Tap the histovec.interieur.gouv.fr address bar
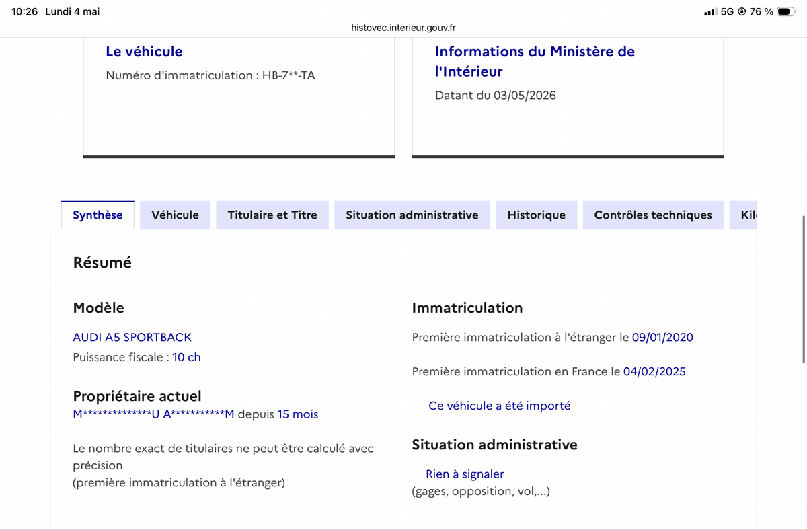807x530 pixels. 403,28
